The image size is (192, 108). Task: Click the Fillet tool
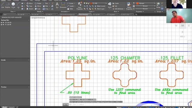[46, 6]
